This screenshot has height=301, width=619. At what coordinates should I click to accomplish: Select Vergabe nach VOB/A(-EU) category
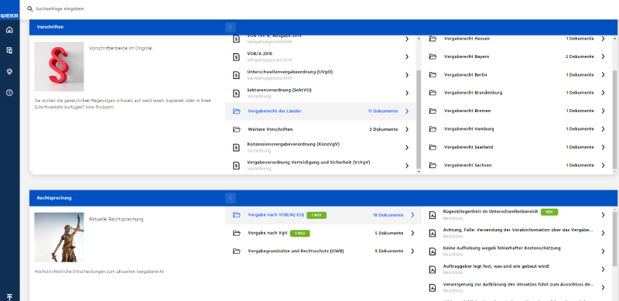tap(323, 215)
